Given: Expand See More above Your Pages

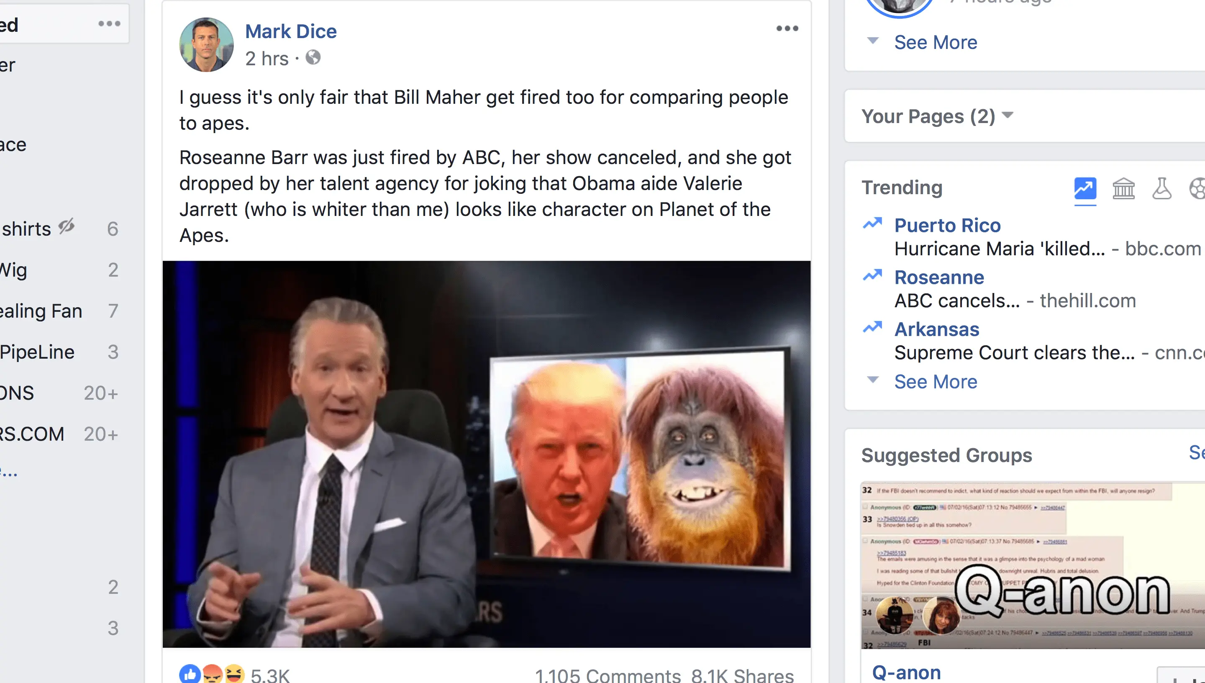Looking at the screenshot, I should (x=936, y=42).
